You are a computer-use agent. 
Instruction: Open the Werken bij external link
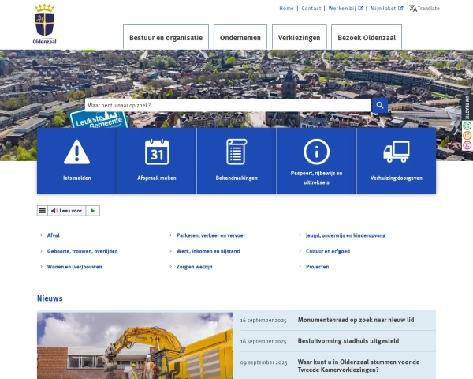point(345,9)
